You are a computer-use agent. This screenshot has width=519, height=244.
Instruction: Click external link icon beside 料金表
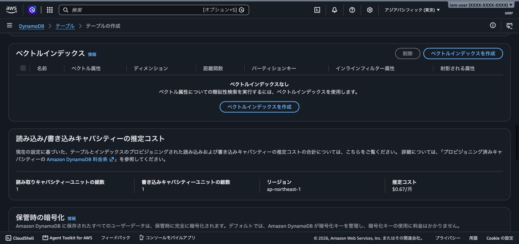[112, 159]
